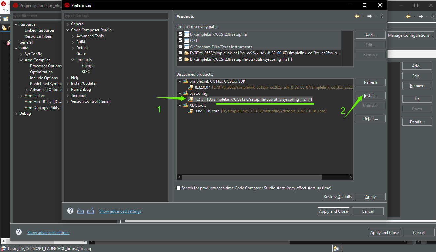This screenshot has height=252, width=436.
Task: Expand Advanced Tools in Preferences tree
Action: 73,36
